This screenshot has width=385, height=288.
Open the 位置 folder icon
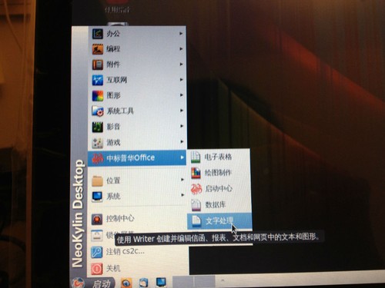(97, 180)
